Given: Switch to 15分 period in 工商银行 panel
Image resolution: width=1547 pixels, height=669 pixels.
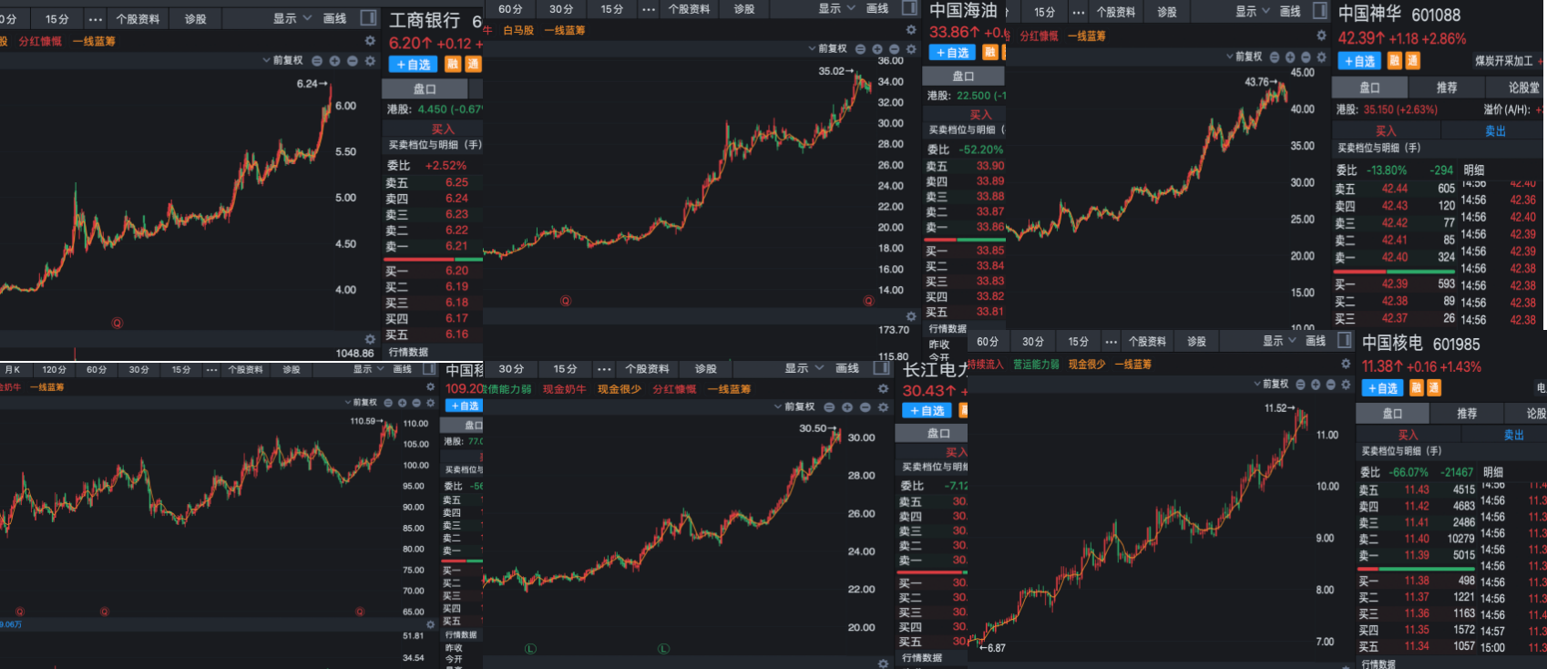Looking at the screenshot, I should (x=57, y=18).
